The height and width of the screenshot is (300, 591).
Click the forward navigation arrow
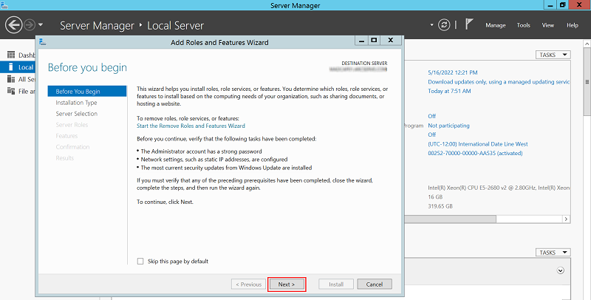(30, 25)
